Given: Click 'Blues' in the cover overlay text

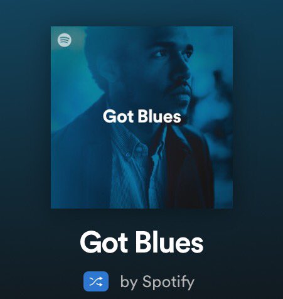Looking at the screenshot, I should tap(159, 116).
